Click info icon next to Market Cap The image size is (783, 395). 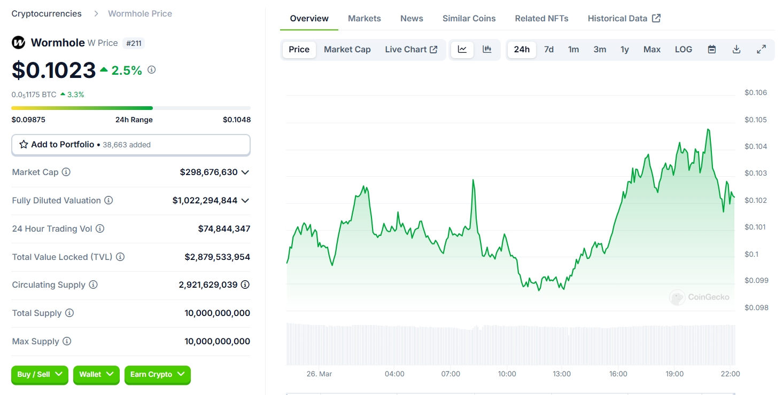point(66,172)
